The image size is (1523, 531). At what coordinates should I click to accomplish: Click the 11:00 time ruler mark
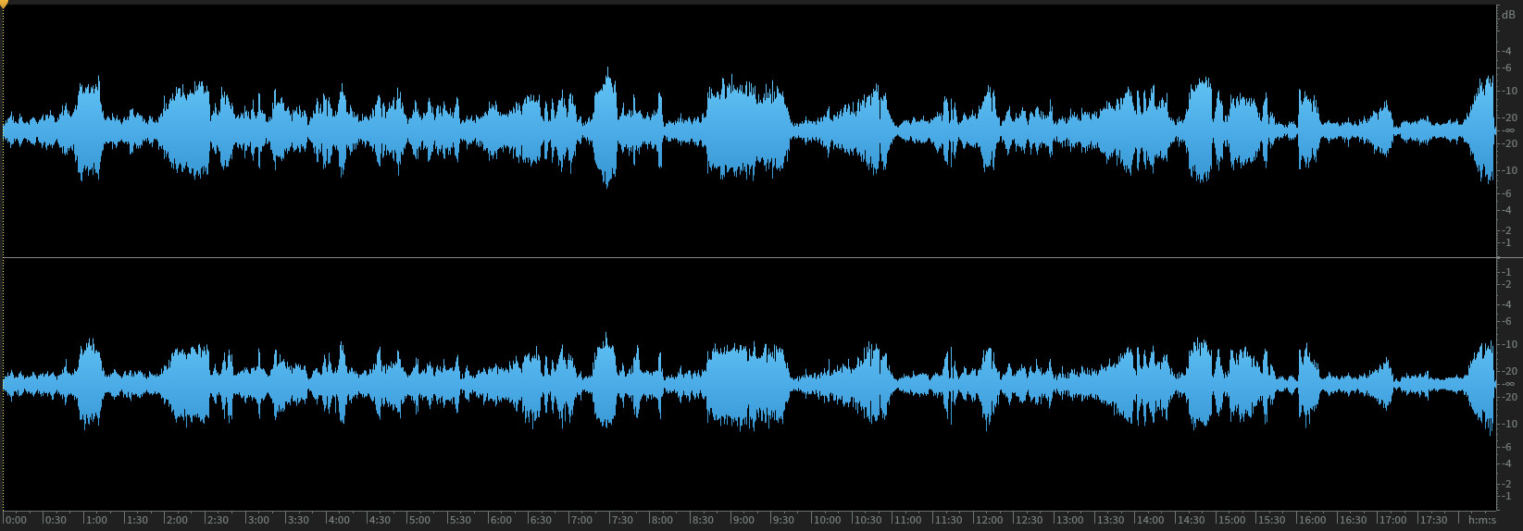click(907, 520)
